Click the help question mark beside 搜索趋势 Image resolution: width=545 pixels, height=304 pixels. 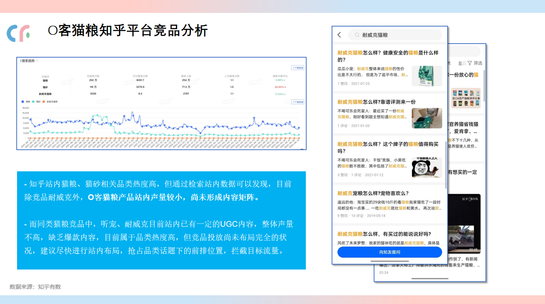click(x=37, y=61)
